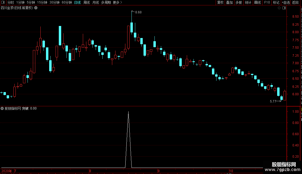The image size is (302, 174).
Task: Select the 多周期 multi-period tab
Action: [x=106, y=2]
